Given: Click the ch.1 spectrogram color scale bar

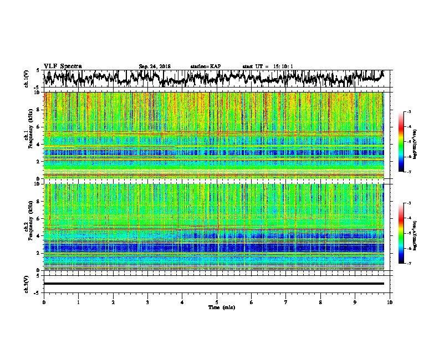Looking at the screenshot, I should (401, 142).
